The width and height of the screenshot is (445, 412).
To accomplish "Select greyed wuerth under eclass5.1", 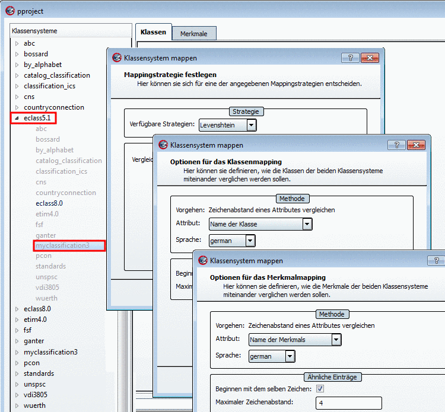I will pos(46,298).
